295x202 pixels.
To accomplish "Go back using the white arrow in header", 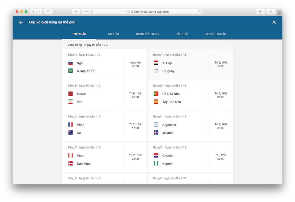I will coord(21,22).
